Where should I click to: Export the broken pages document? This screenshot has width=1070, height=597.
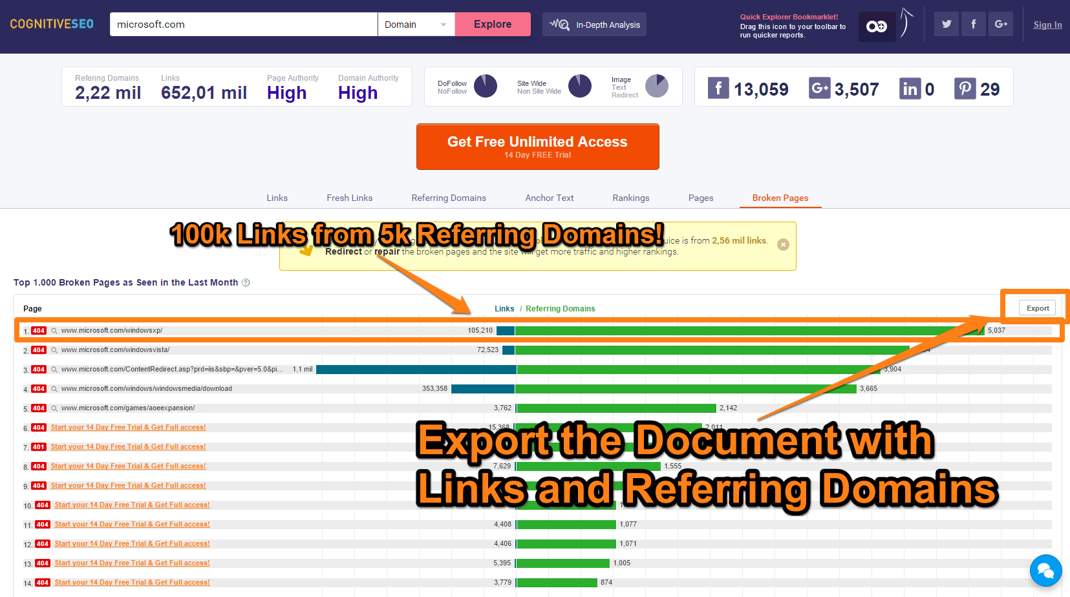point(1036,308)
